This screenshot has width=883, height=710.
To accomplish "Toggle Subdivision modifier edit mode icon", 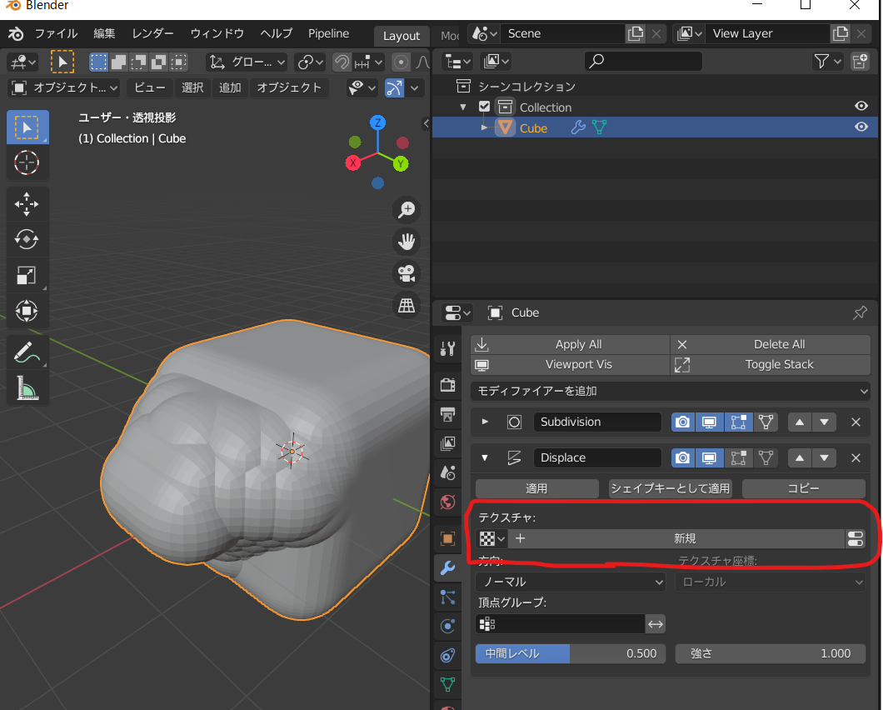I will point(738,422).
